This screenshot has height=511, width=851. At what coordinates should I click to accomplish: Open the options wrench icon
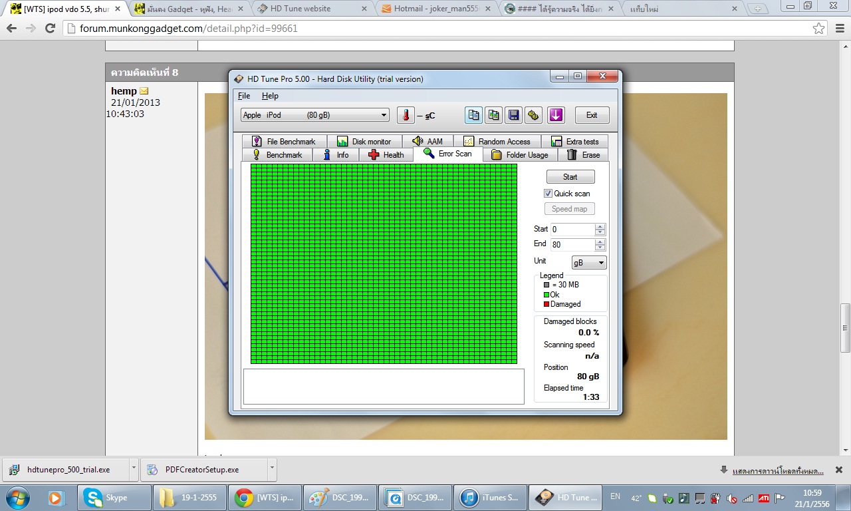[533, 115]
